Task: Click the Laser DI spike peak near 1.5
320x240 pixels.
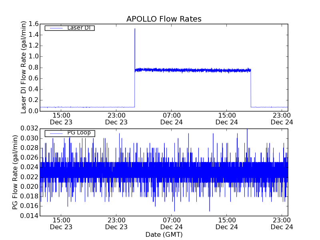Action: tap(135, 29)
